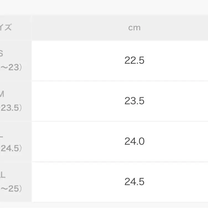The image size is (208, 208).
Task: Click the S size letter
Action: (1, 54)
